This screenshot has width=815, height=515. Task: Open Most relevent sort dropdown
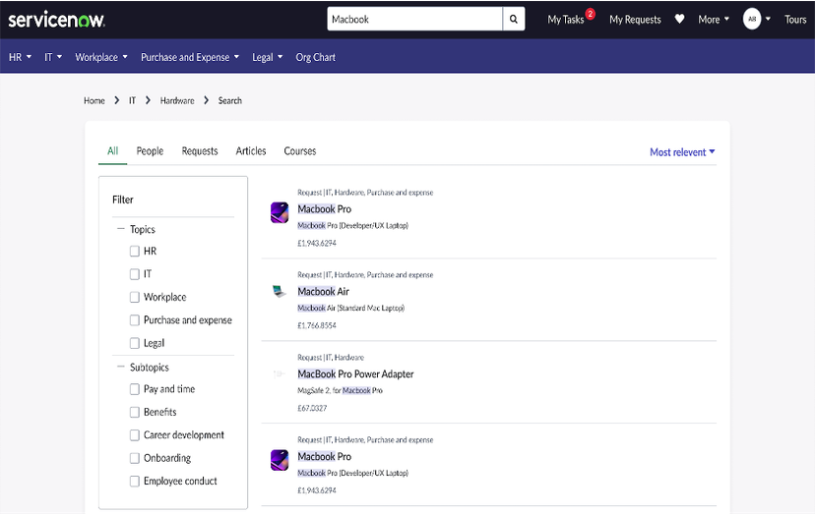click(x=682, y=152)
